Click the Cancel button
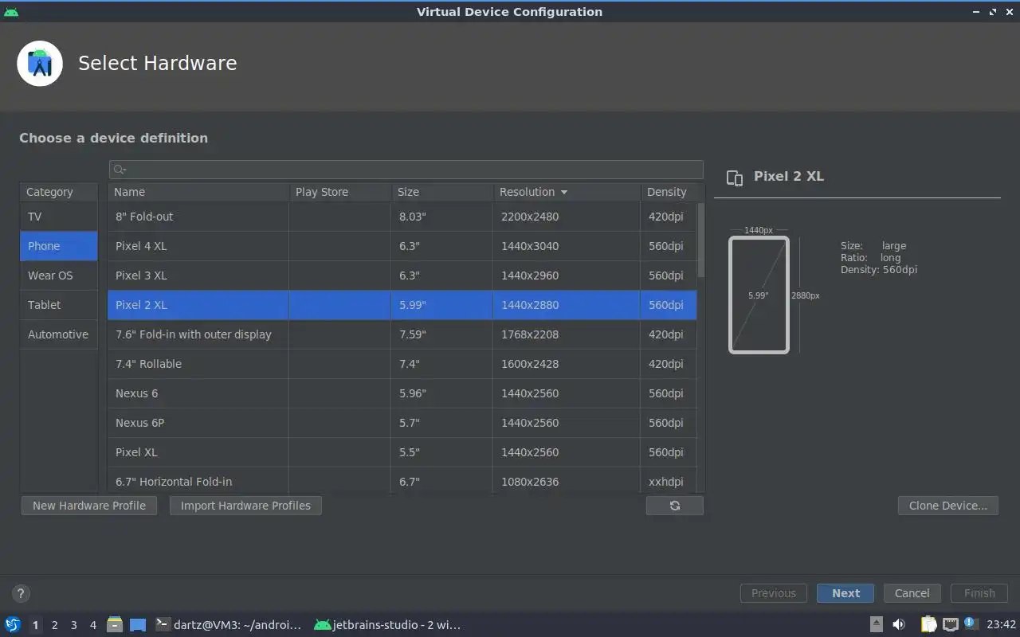The image size is (1020, 637). point(912,593)
